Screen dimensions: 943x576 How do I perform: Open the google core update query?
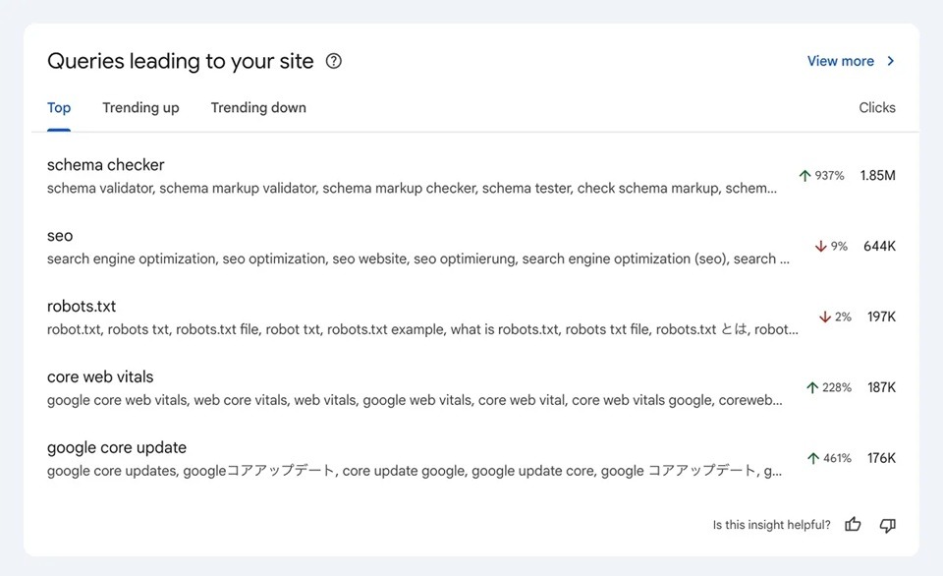click(117, 448)
